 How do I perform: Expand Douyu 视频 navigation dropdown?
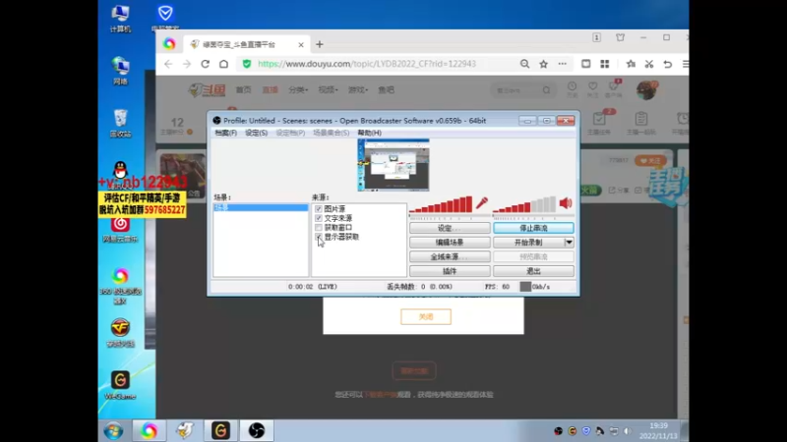329,90
